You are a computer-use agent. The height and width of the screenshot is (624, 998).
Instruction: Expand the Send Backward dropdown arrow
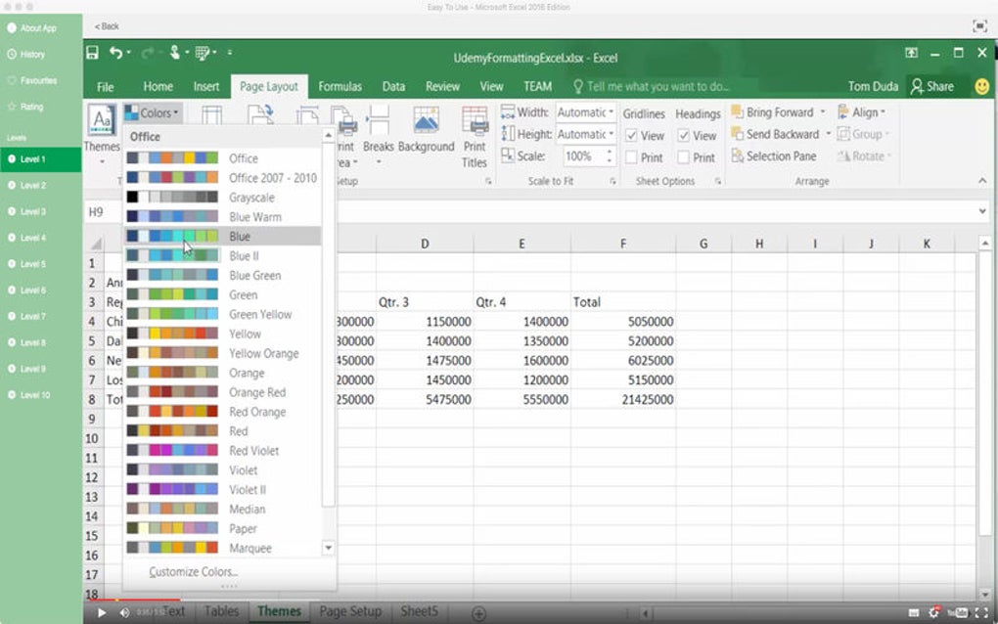coord(828,134)
